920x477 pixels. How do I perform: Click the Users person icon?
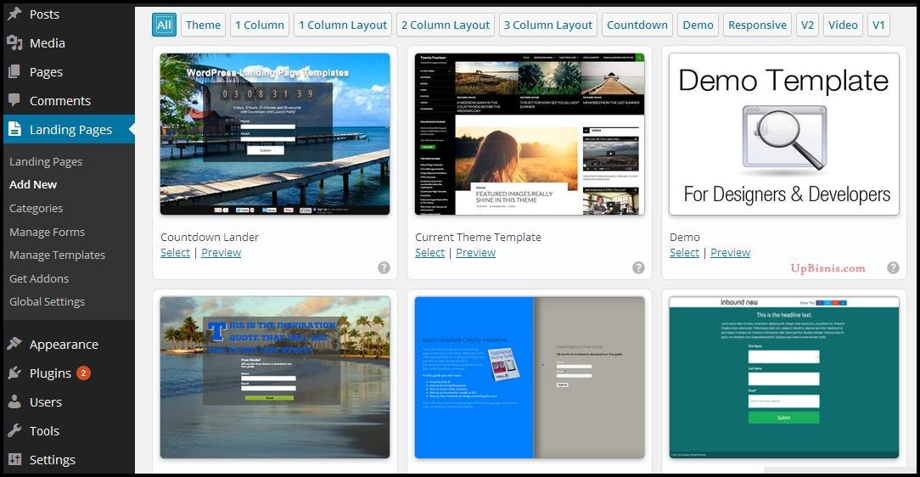coord(14,401)
